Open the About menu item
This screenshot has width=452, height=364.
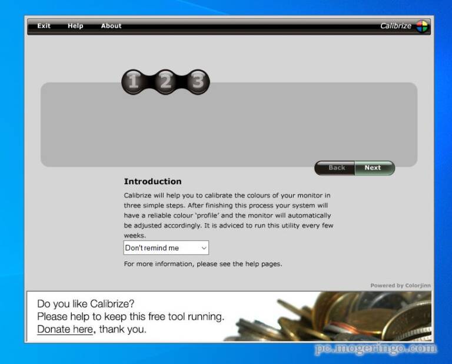(x=111, y=26)
